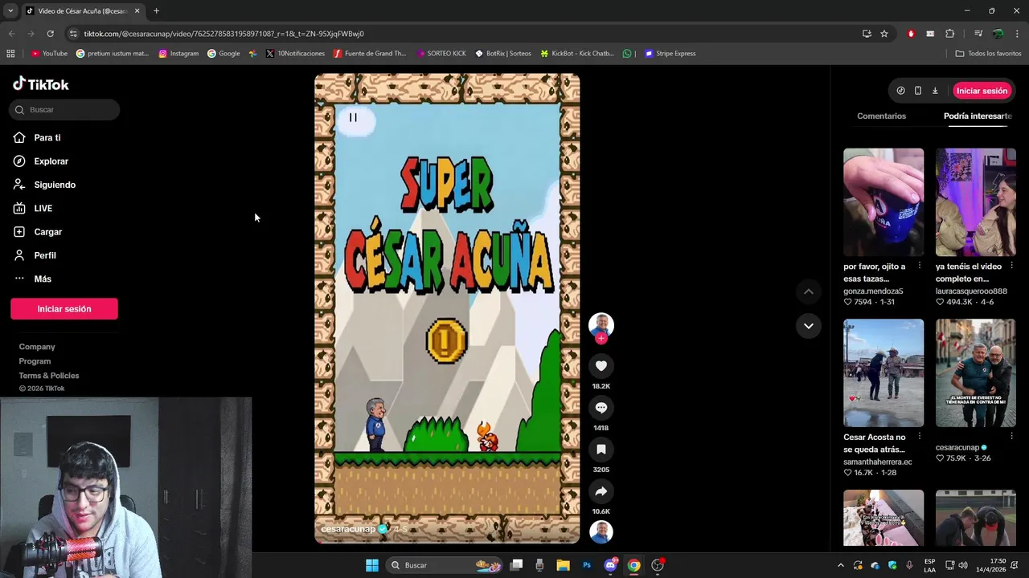Open the video comments bubble icon

pos(601,408)
